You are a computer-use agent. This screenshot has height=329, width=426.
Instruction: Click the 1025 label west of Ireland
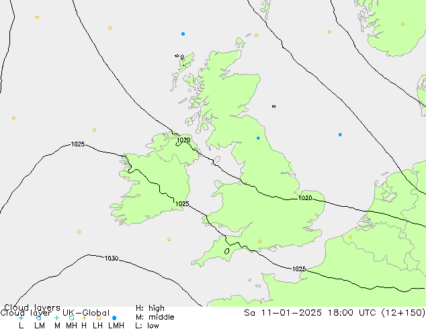(78, 144)
